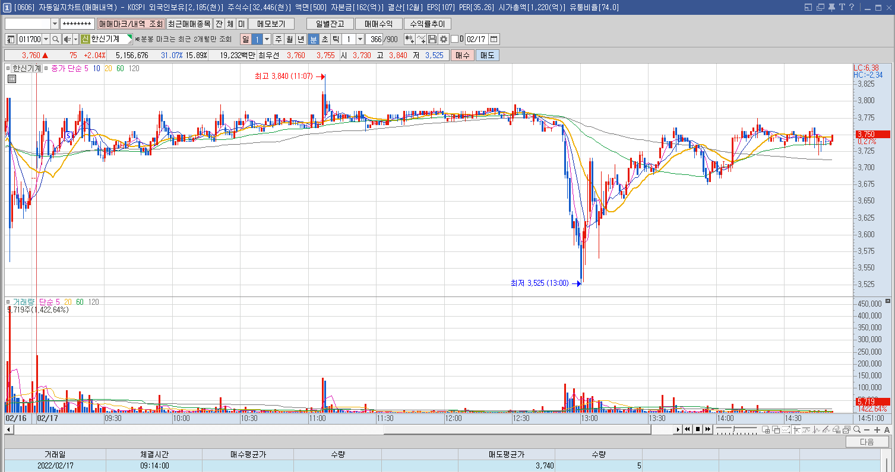The width and height of the screenshot is (895, 472).
Task: Save chart settings with floppy disk icon
Action: 432,39
